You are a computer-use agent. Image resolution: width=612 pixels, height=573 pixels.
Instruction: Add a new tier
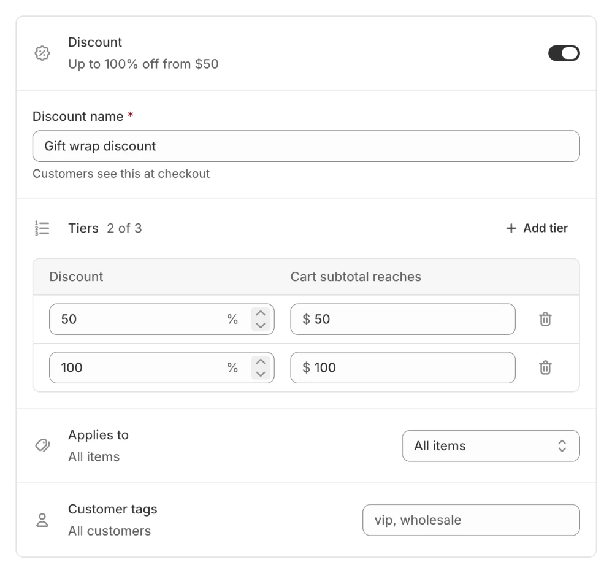[x=537, y=228]
